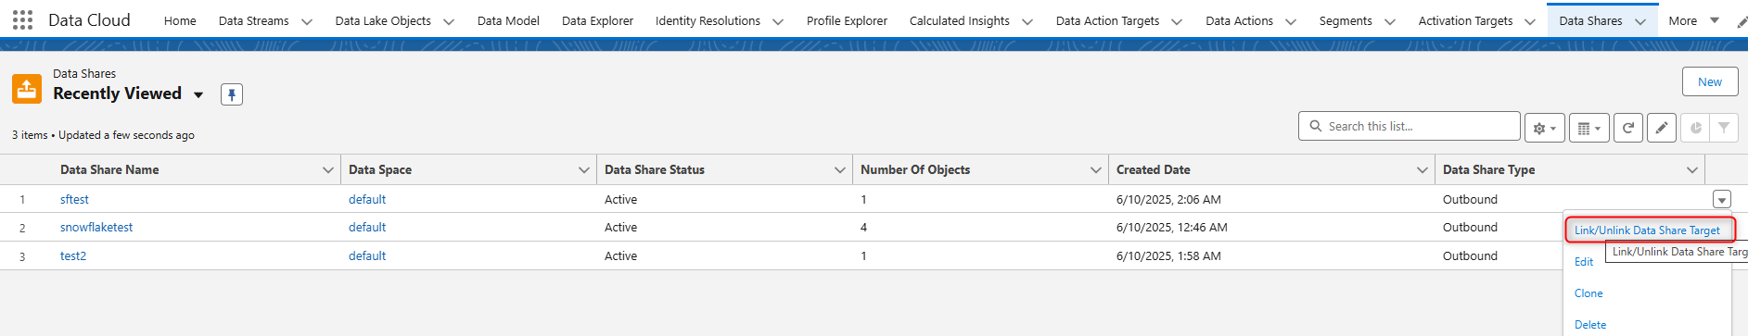Image resolution: width=1748 pixels, height=336 pixels.
Task: Open default data space in test2 row
Action: (x=367, y=255)
